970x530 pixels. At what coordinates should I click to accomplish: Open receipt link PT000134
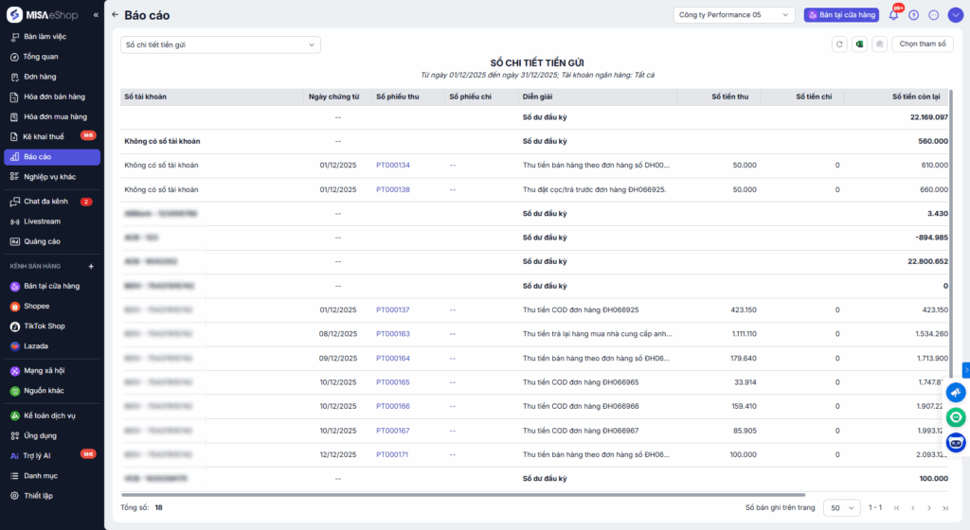(x=392, y=166)
